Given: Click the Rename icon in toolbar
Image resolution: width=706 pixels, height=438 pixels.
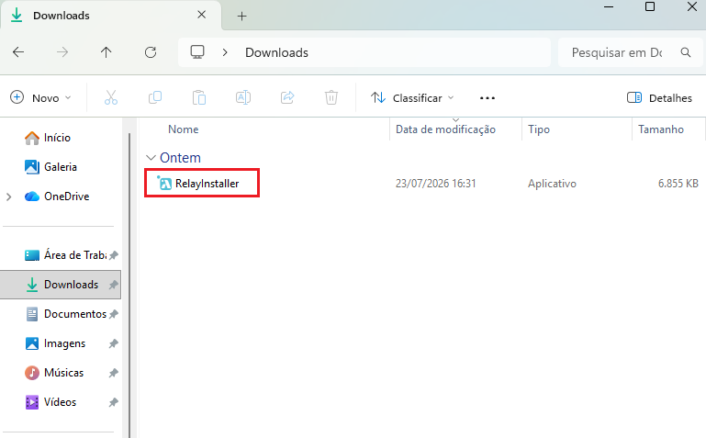Looking at the screenshot, I should pos(243,97).
